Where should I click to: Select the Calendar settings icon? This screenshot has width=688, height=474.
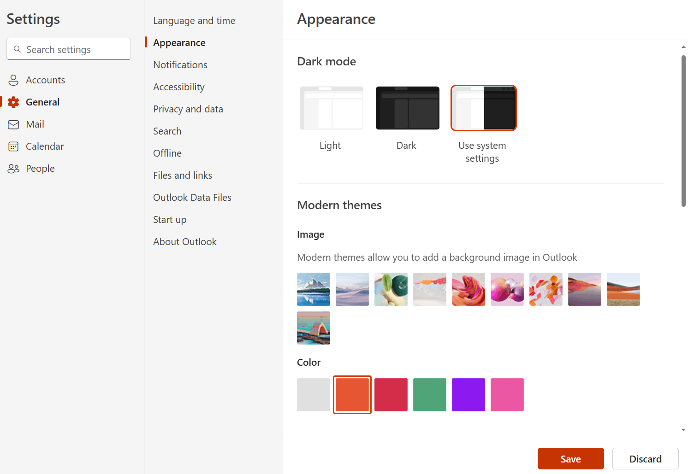[x=13, y=146]
